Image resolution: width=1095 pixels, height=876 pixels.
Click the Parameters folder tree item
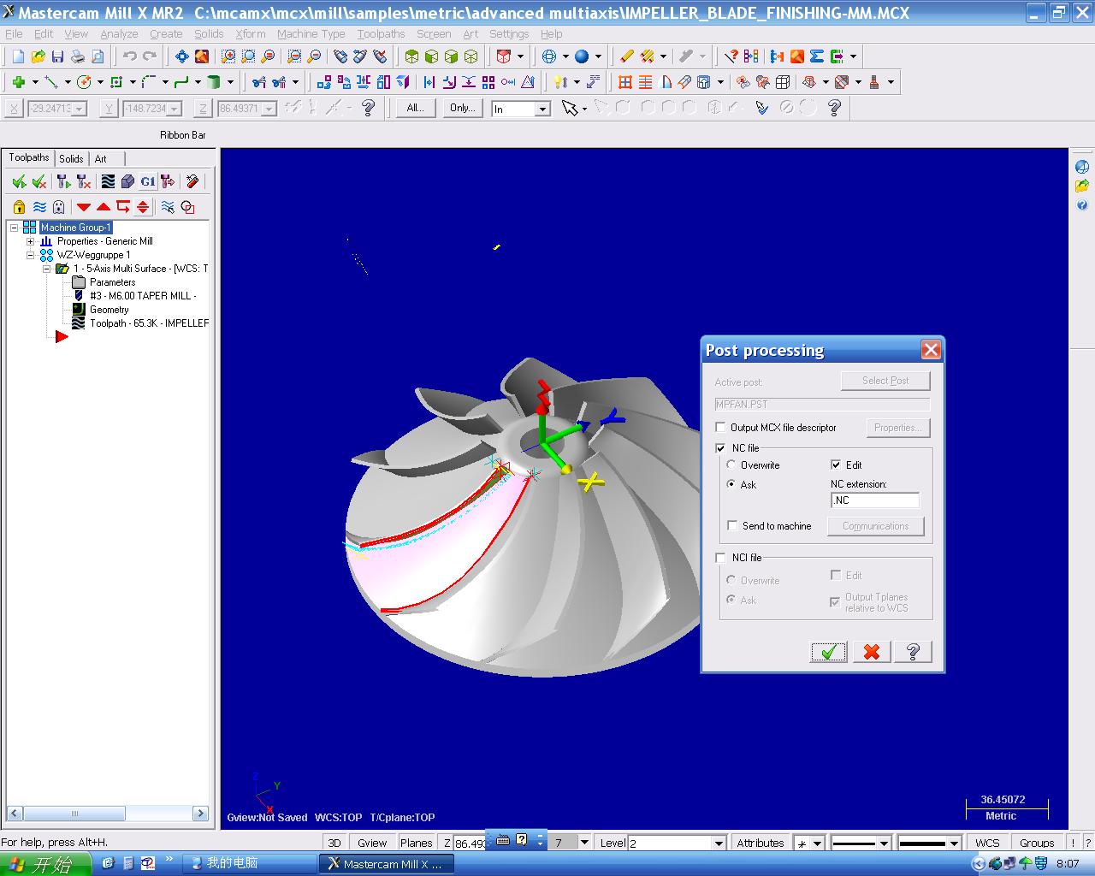coord(112,282)
